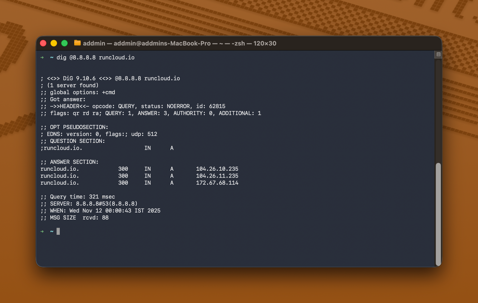Viewport: 478px width, 303px height.
Task: Click the block cursor at the bottom prompt
Action: 58,231
